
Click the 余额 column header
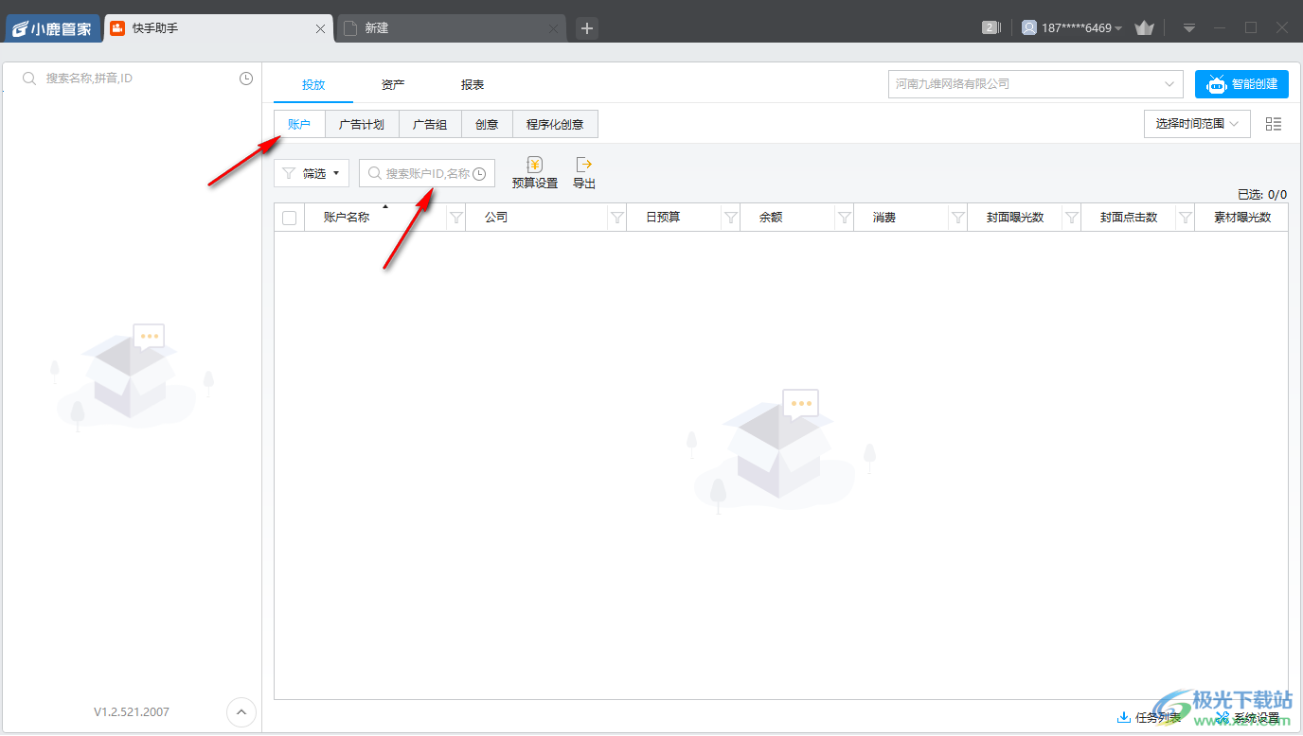[771, 218]
